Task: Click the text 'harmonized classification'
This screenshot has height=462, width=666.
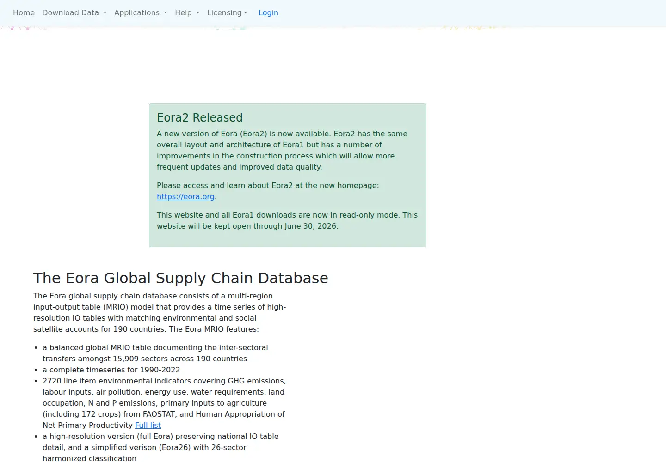Action: 89,458
